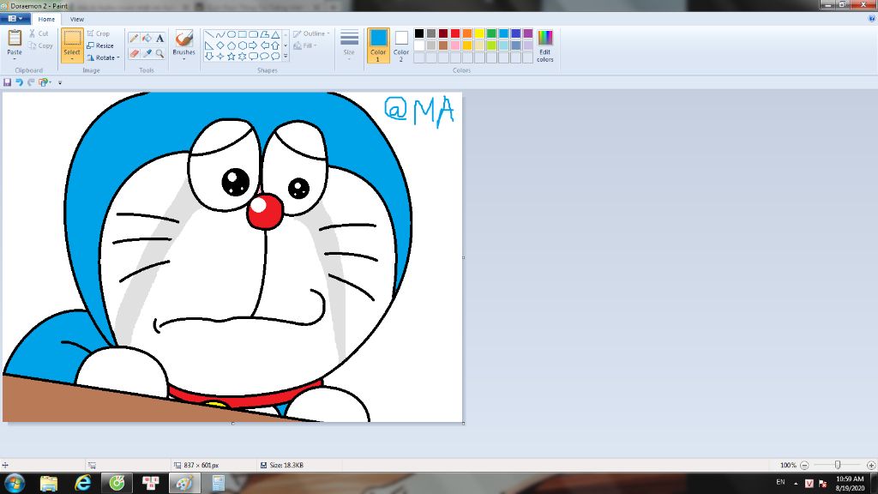Open the blue Paint file menu button
The width and height of the screenshot is (878, 494).
point(15,19)
